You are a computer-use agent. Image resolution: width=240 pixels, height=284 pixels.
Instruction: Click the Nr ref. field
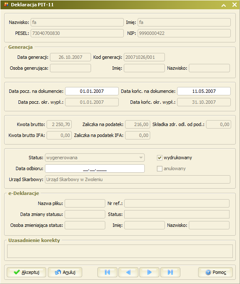coord(177,203)
